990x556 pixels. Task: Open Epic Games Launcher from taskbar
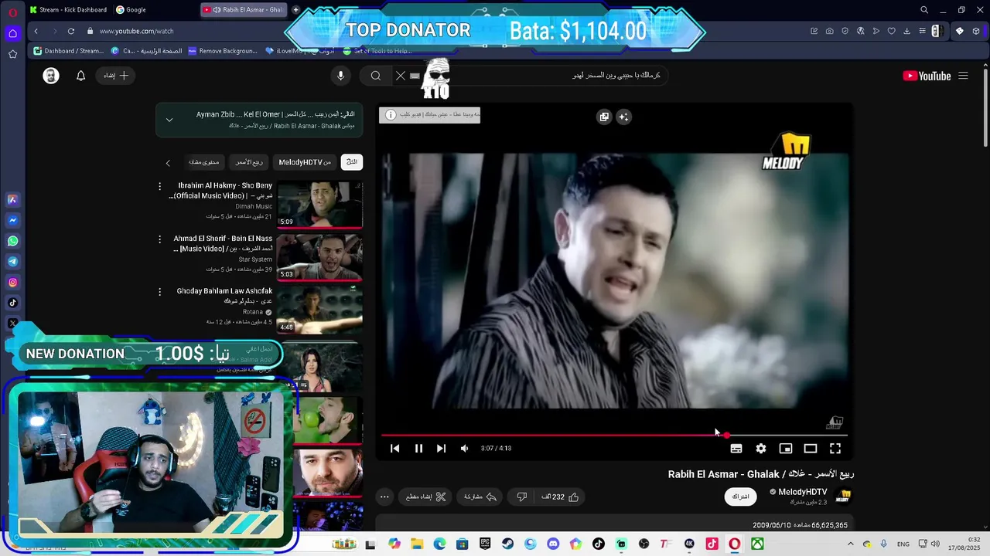pyautogui.click(x=485, y=544)
